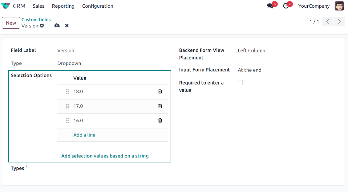Open the messages chat icon
This screenshot has width=348, height=192.
(270, 6)
